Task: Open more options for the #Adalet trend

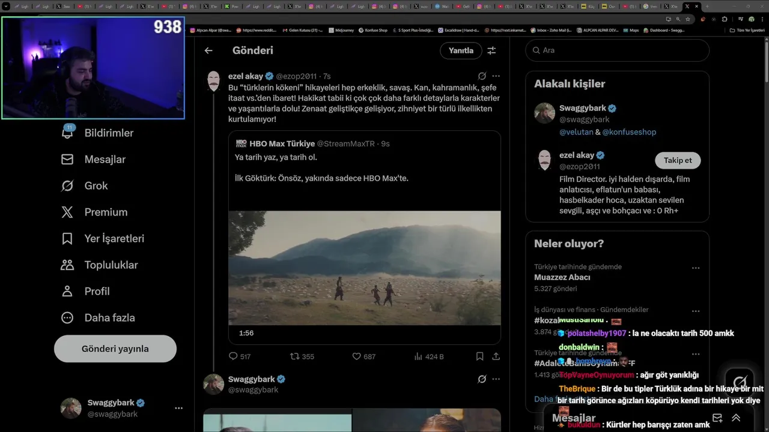Action: [x=696, y=355]
